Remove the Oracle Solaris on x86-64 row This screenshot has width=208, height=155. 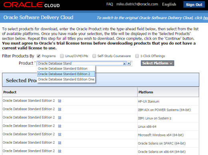point(60,151)
